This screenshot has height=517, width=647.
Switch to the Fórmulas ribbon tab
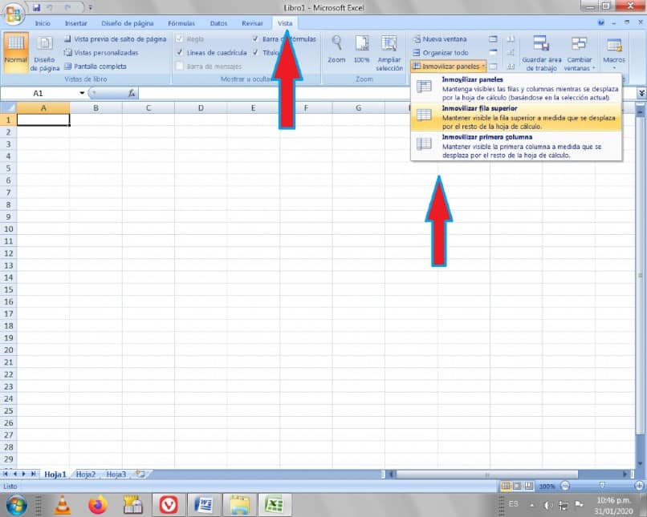pos(181,23)
